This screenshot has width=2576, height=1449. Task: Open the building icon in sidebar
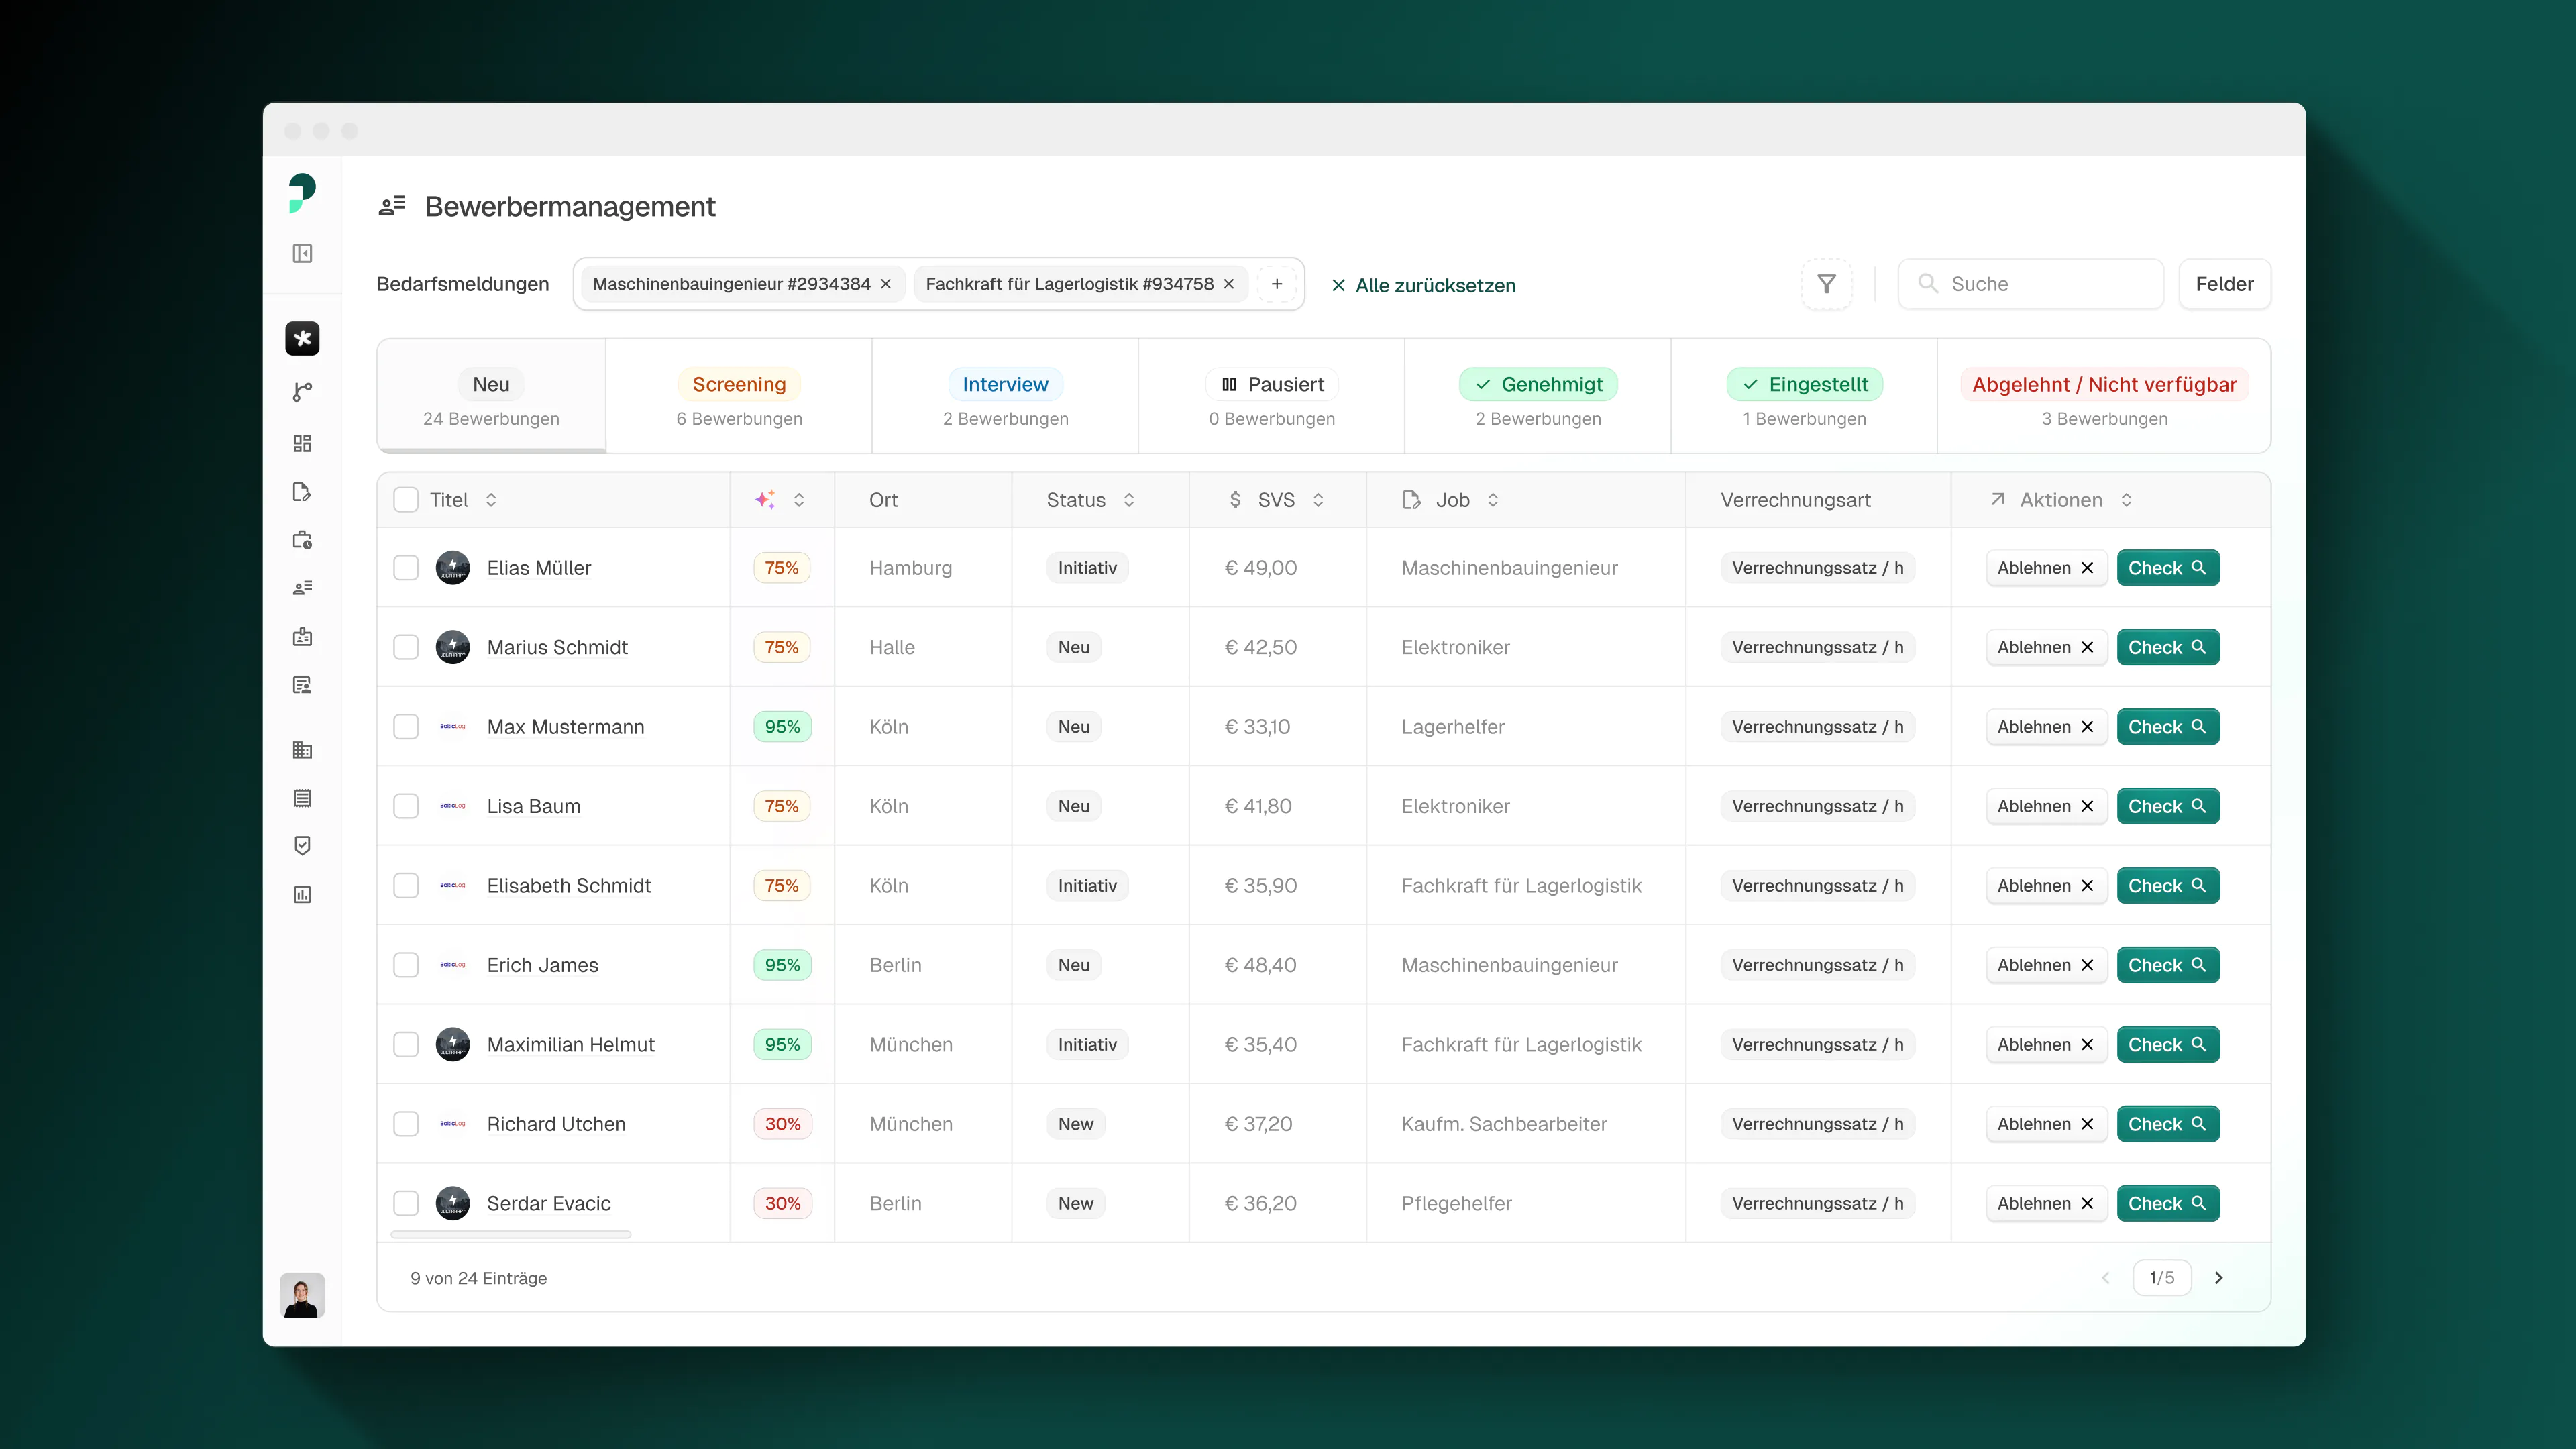click(302, 750)
